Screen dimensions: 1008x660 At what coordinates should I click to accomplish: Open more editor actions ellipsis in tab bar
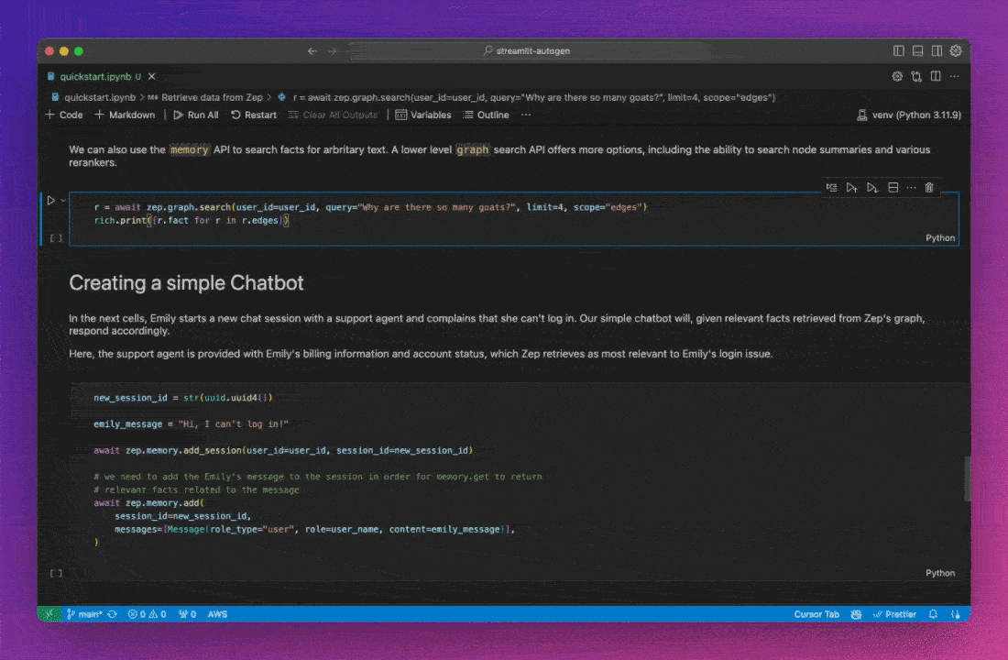tap(955, 77)
